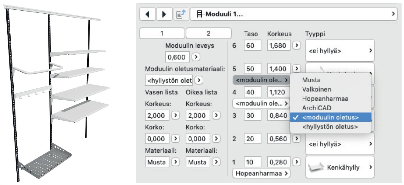The width and height of the screenshot is (404, 185).
Task: Go to previous parameter page arrow
Action: tap(147, 14)
